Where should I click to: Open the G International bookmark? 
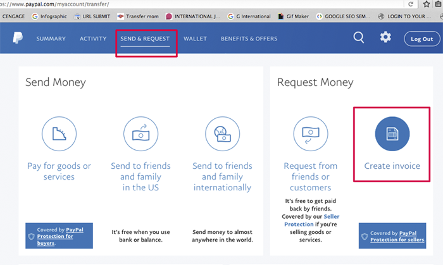coord(249,16)
